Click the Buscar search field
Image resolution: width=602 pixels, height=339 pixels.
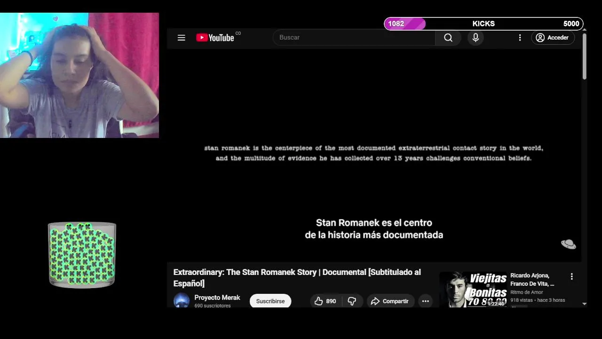pyautogui.click(x=354, y=38)
